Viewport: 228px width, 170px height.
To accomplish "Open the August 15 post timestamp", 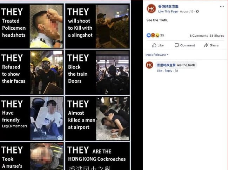I will [x=187, y=12].
